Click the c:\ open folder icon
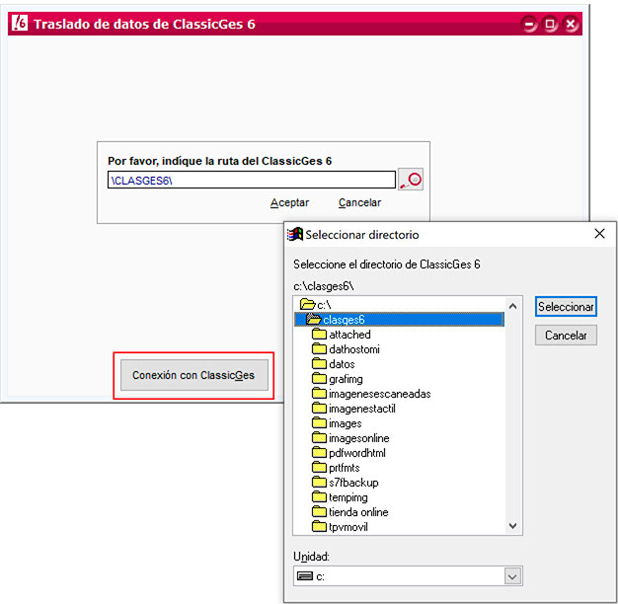The height and width of the screenshot is (604, 618). 307,304
